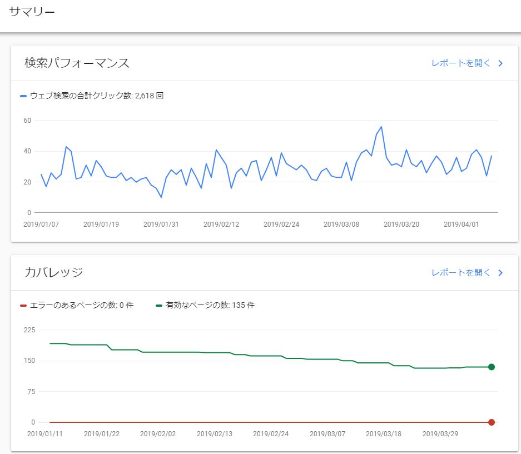521x454 pixels.
Task: Click the 150 value on coverage chart axis
Action: coord(29,361)
